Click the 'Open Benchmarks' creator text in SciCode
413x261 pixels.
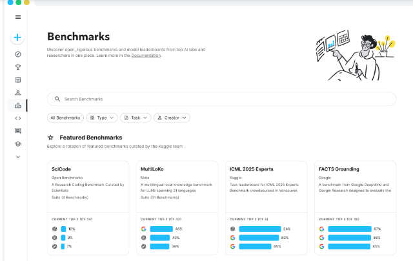tap(67, 178)
